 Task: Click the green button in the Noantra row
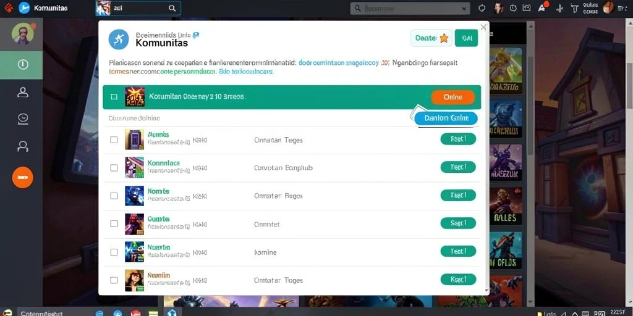[458, 251]
